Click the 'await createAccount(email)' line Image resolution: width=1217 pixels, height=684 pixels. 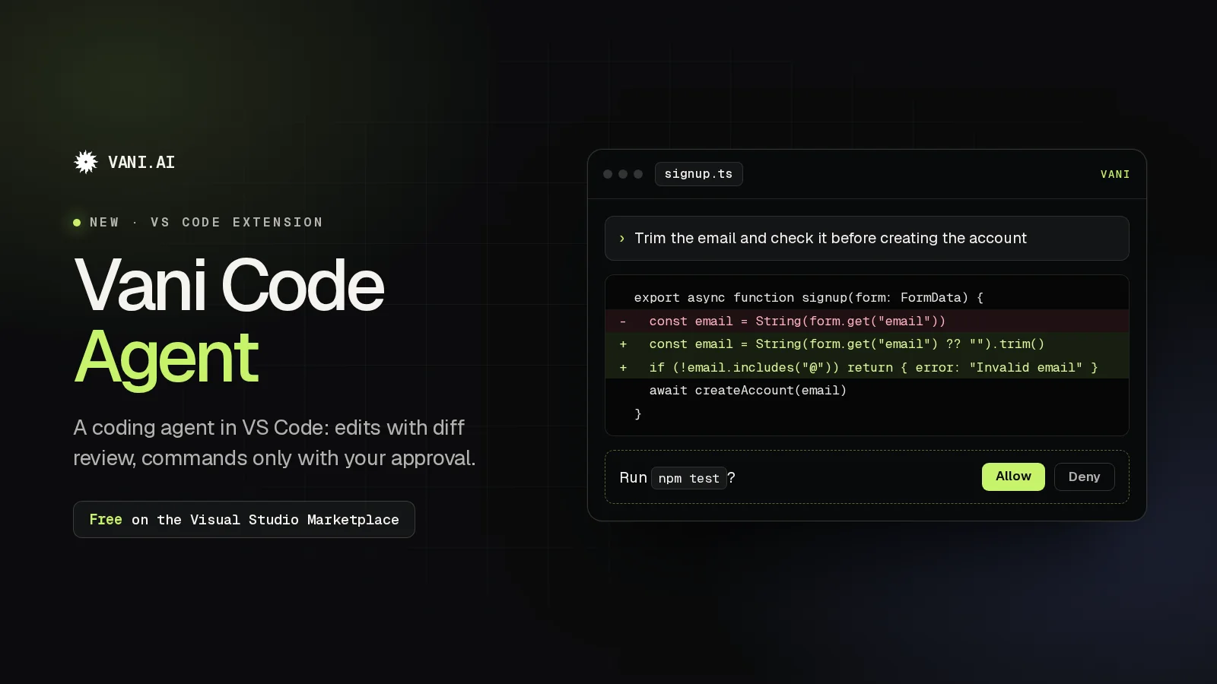867,391
